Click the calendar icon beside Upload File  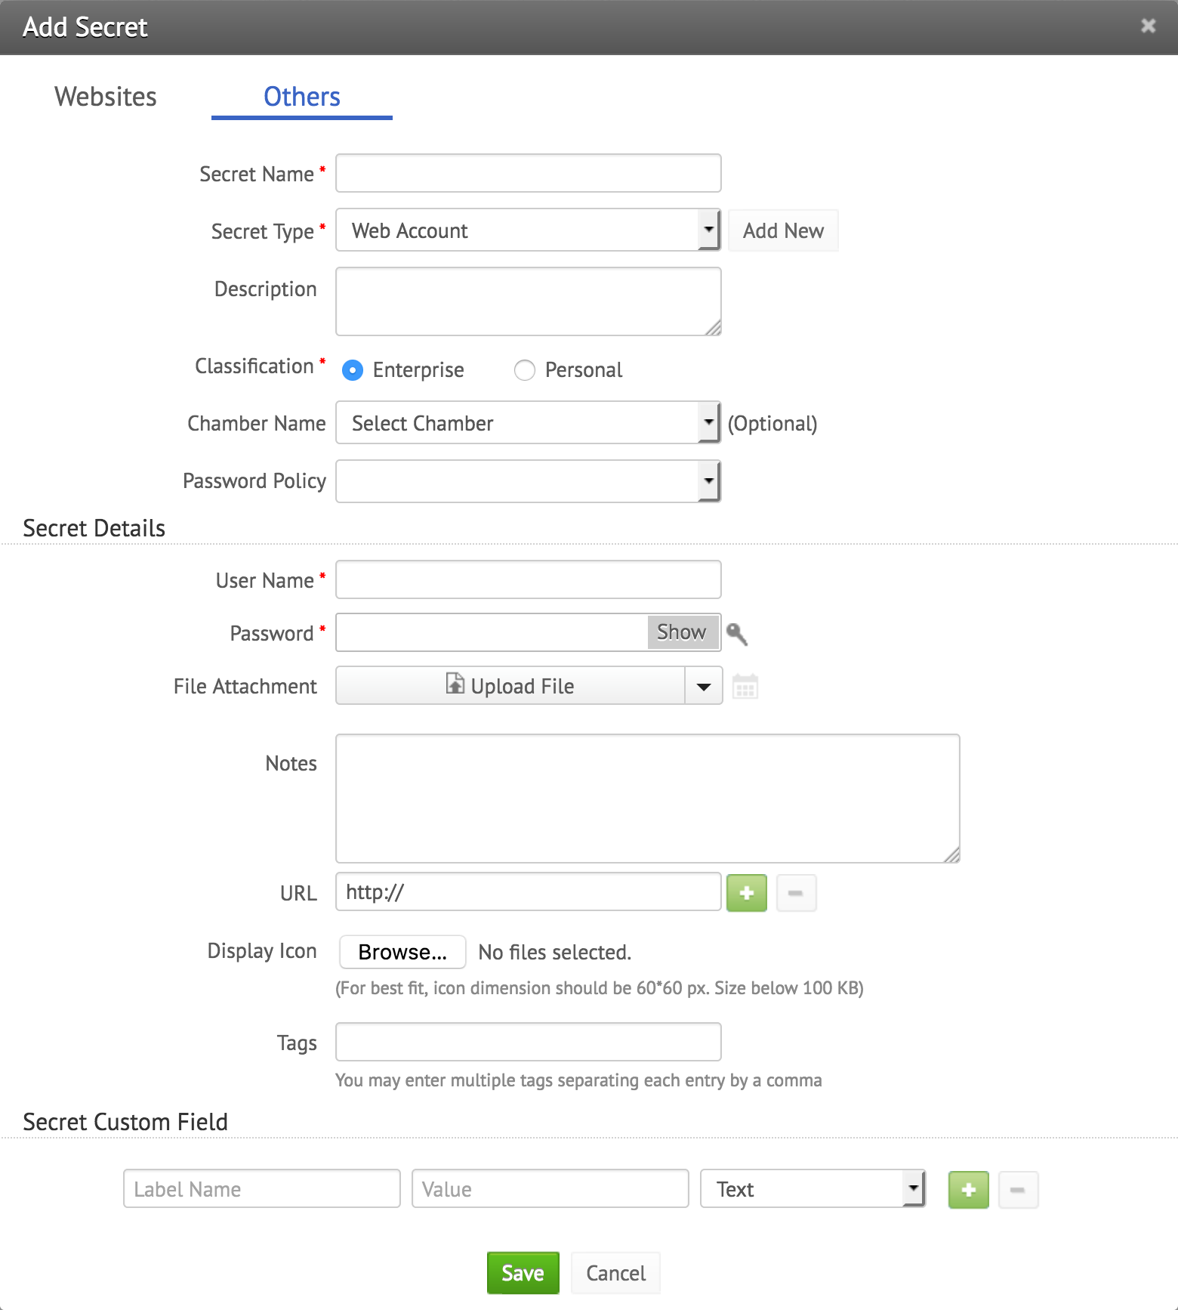[745, 687]
